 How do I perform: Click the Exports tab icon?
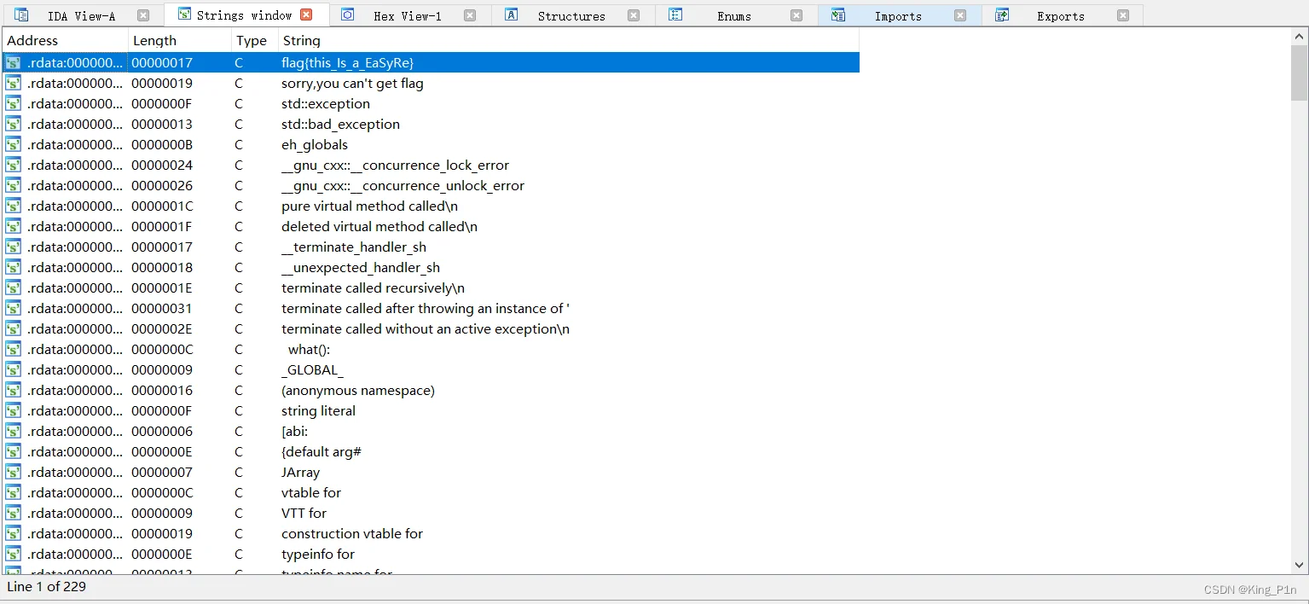[x=1002, y=15]
